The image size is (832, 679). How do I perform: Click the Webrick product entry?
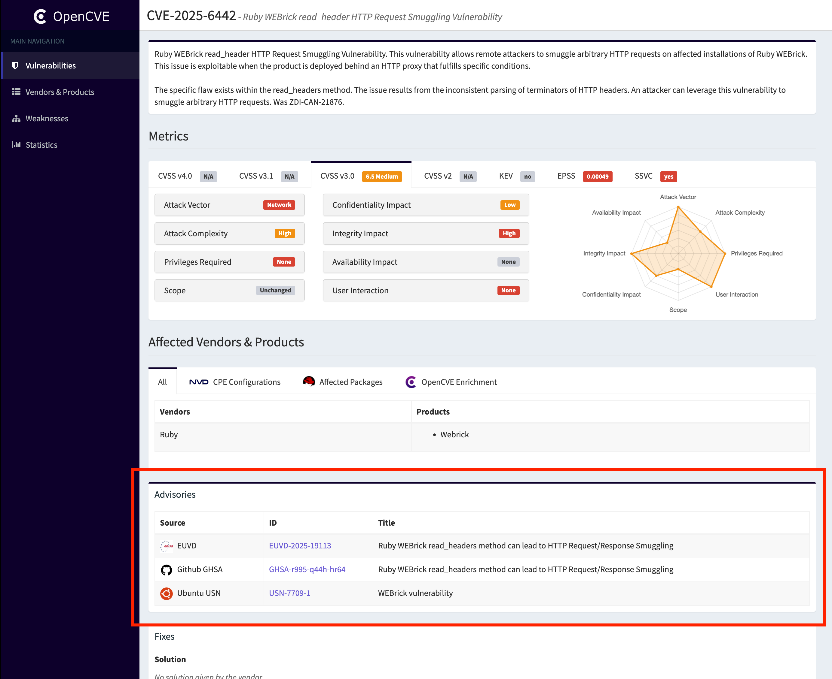coord(454,435)
